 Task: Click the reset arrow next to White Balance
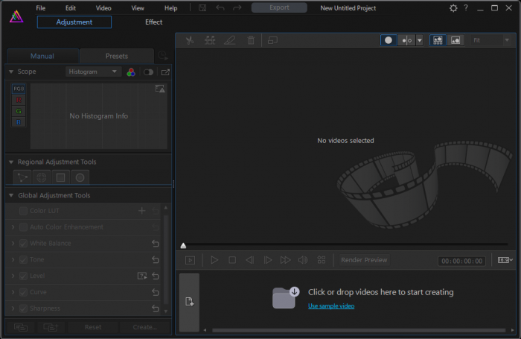[156, 244]
